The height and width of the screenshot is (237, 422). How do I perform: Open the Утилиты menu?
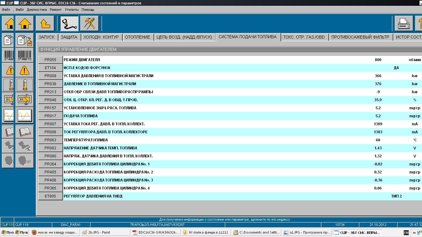tap(72, 10)
